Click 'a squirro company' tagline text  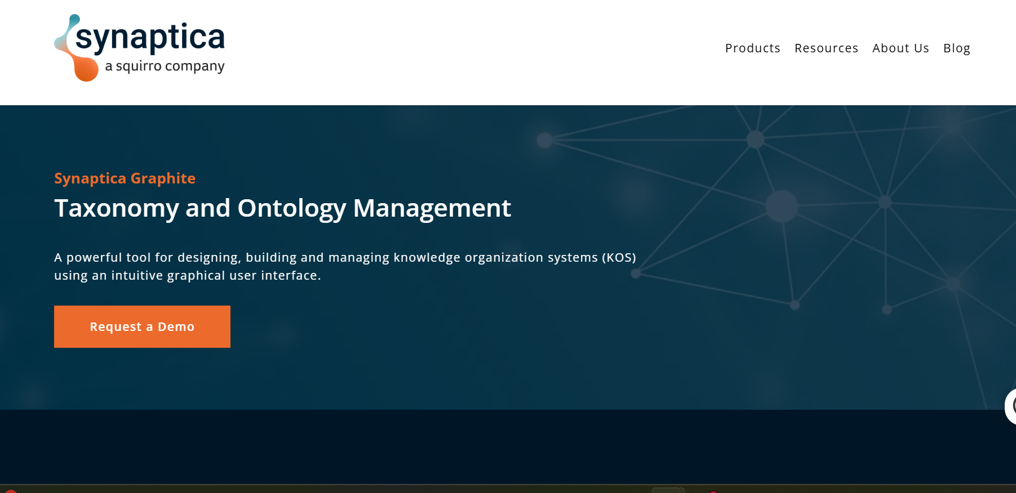[165, 66]
